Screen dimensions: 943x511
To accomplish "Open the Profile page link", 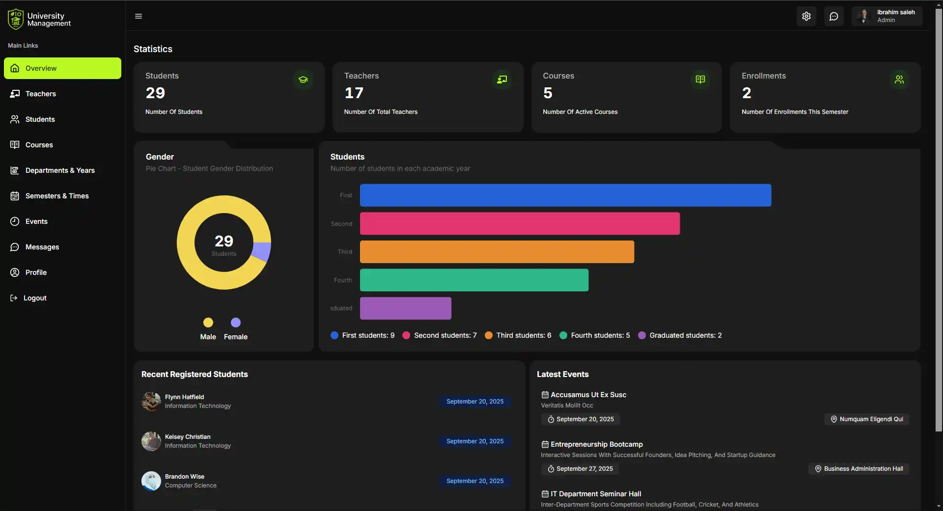I will [x=36, y=272].
